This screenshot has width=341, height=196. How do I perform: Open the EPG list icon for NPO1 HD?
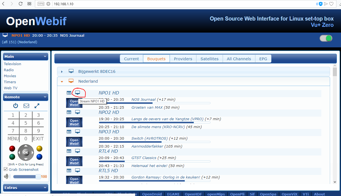pyautogui.click(x=69, y=93)
